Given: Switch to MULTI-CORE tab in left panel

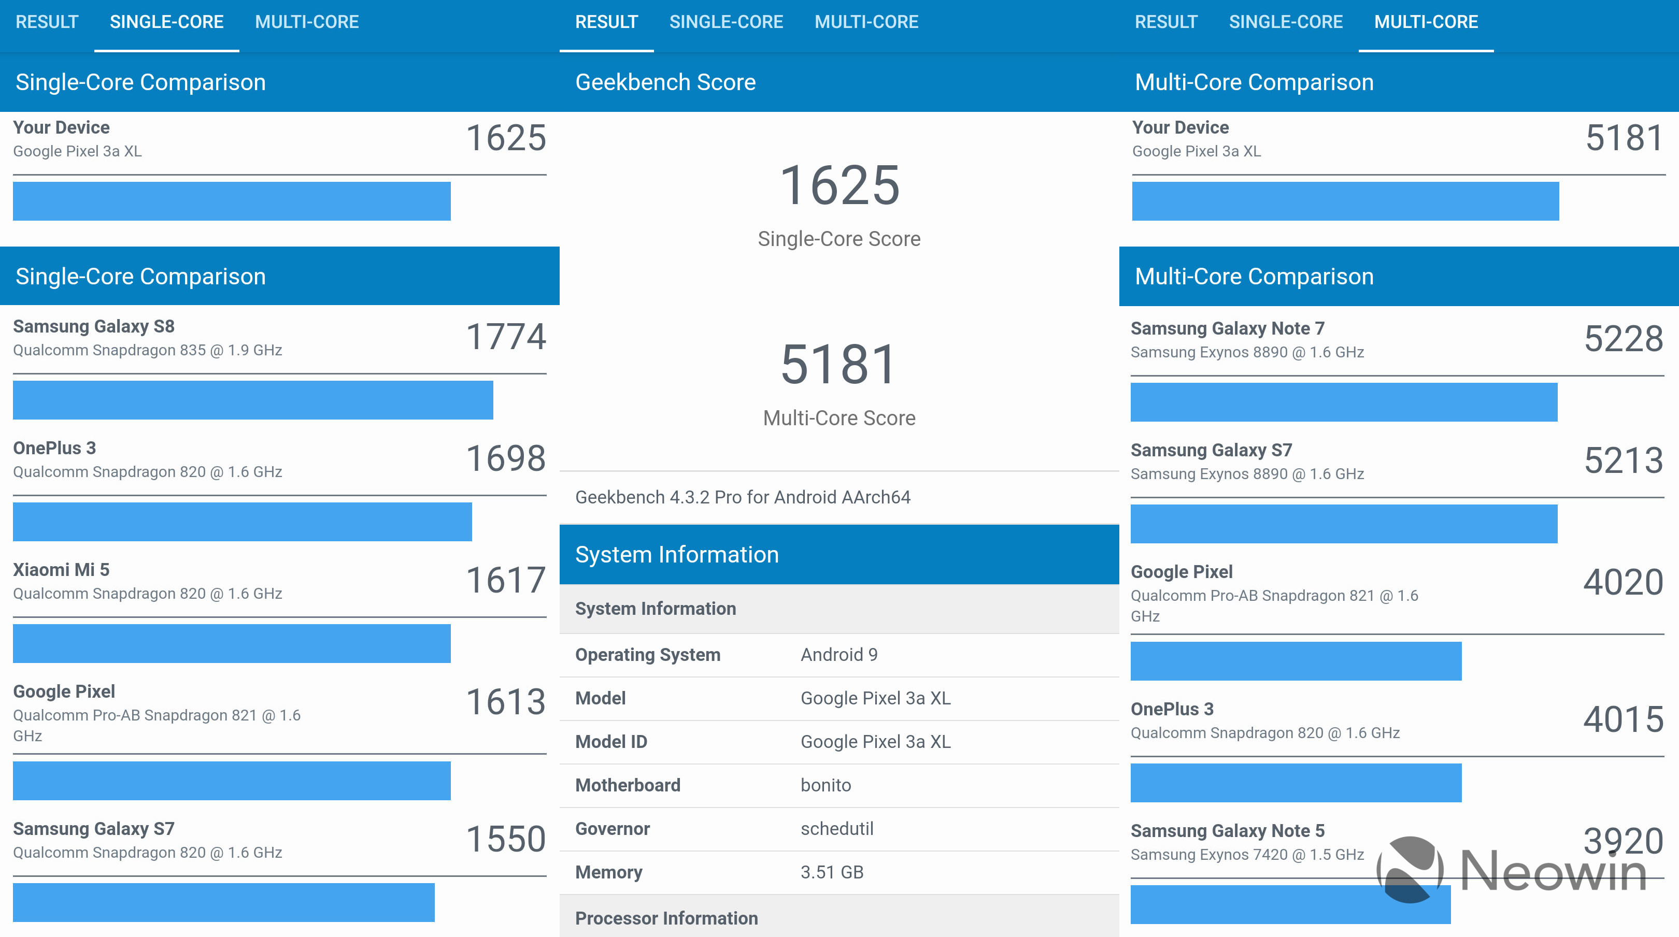Looking at the screenshot, I should 306,22.
